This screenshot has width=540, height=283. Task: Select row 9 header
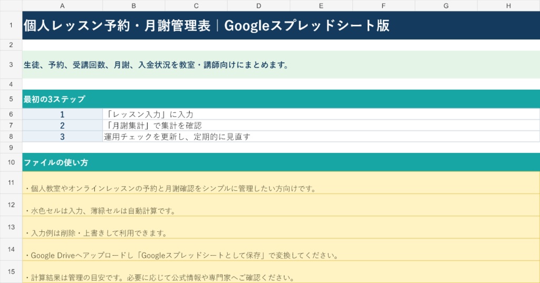coord(11,148)
